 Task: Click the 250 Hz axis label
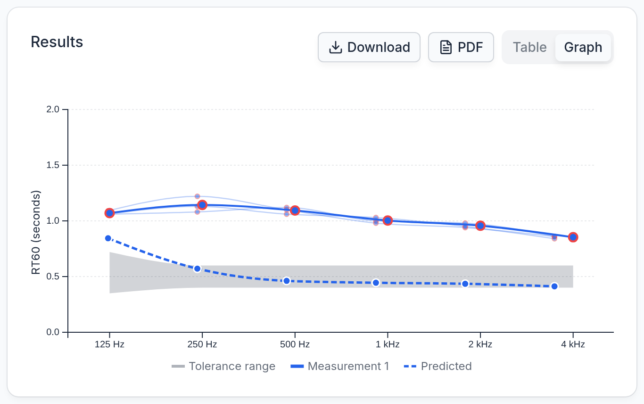click(202, 345)
